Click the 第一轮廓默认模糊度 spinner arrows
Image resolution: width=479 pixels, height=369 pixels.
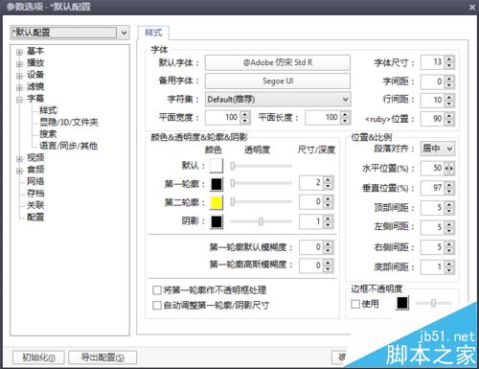328,247
